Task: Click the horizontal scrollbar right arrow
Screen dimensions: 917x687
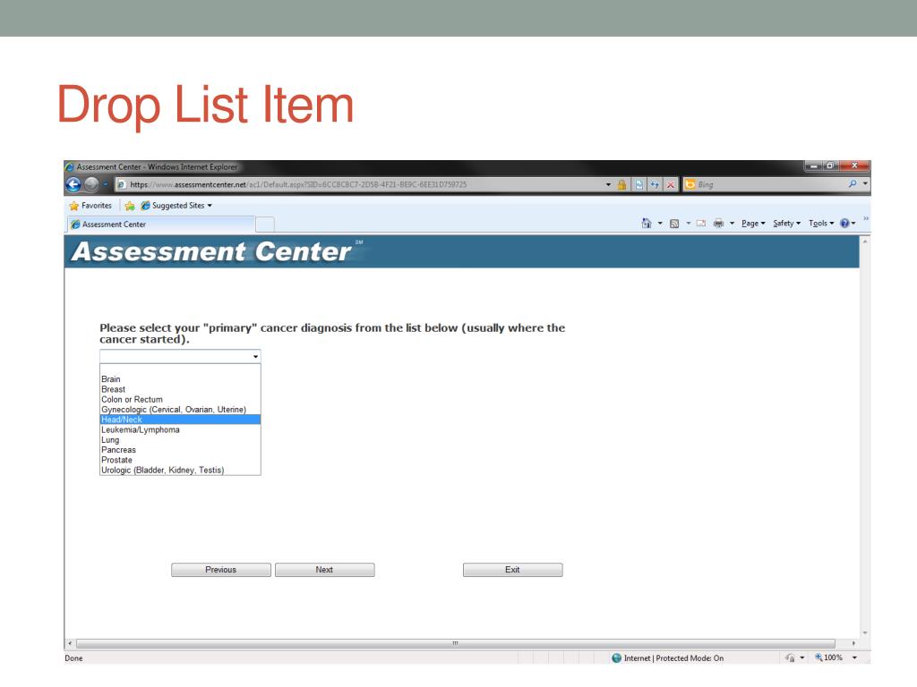Action: pyautogui.click(x=853, y=643)
